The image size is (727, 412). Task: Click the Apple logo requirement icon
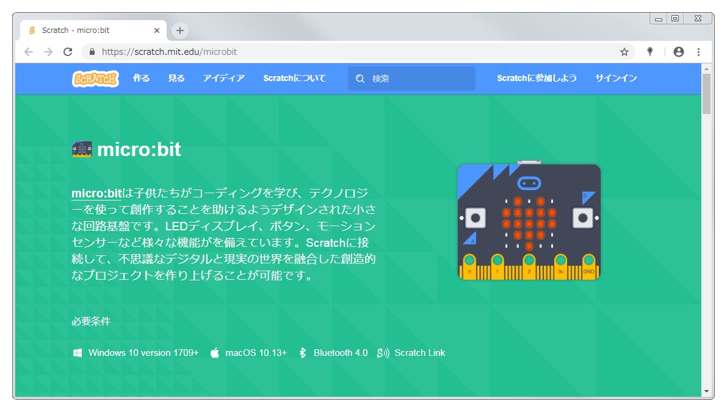[x=215, y=353]
